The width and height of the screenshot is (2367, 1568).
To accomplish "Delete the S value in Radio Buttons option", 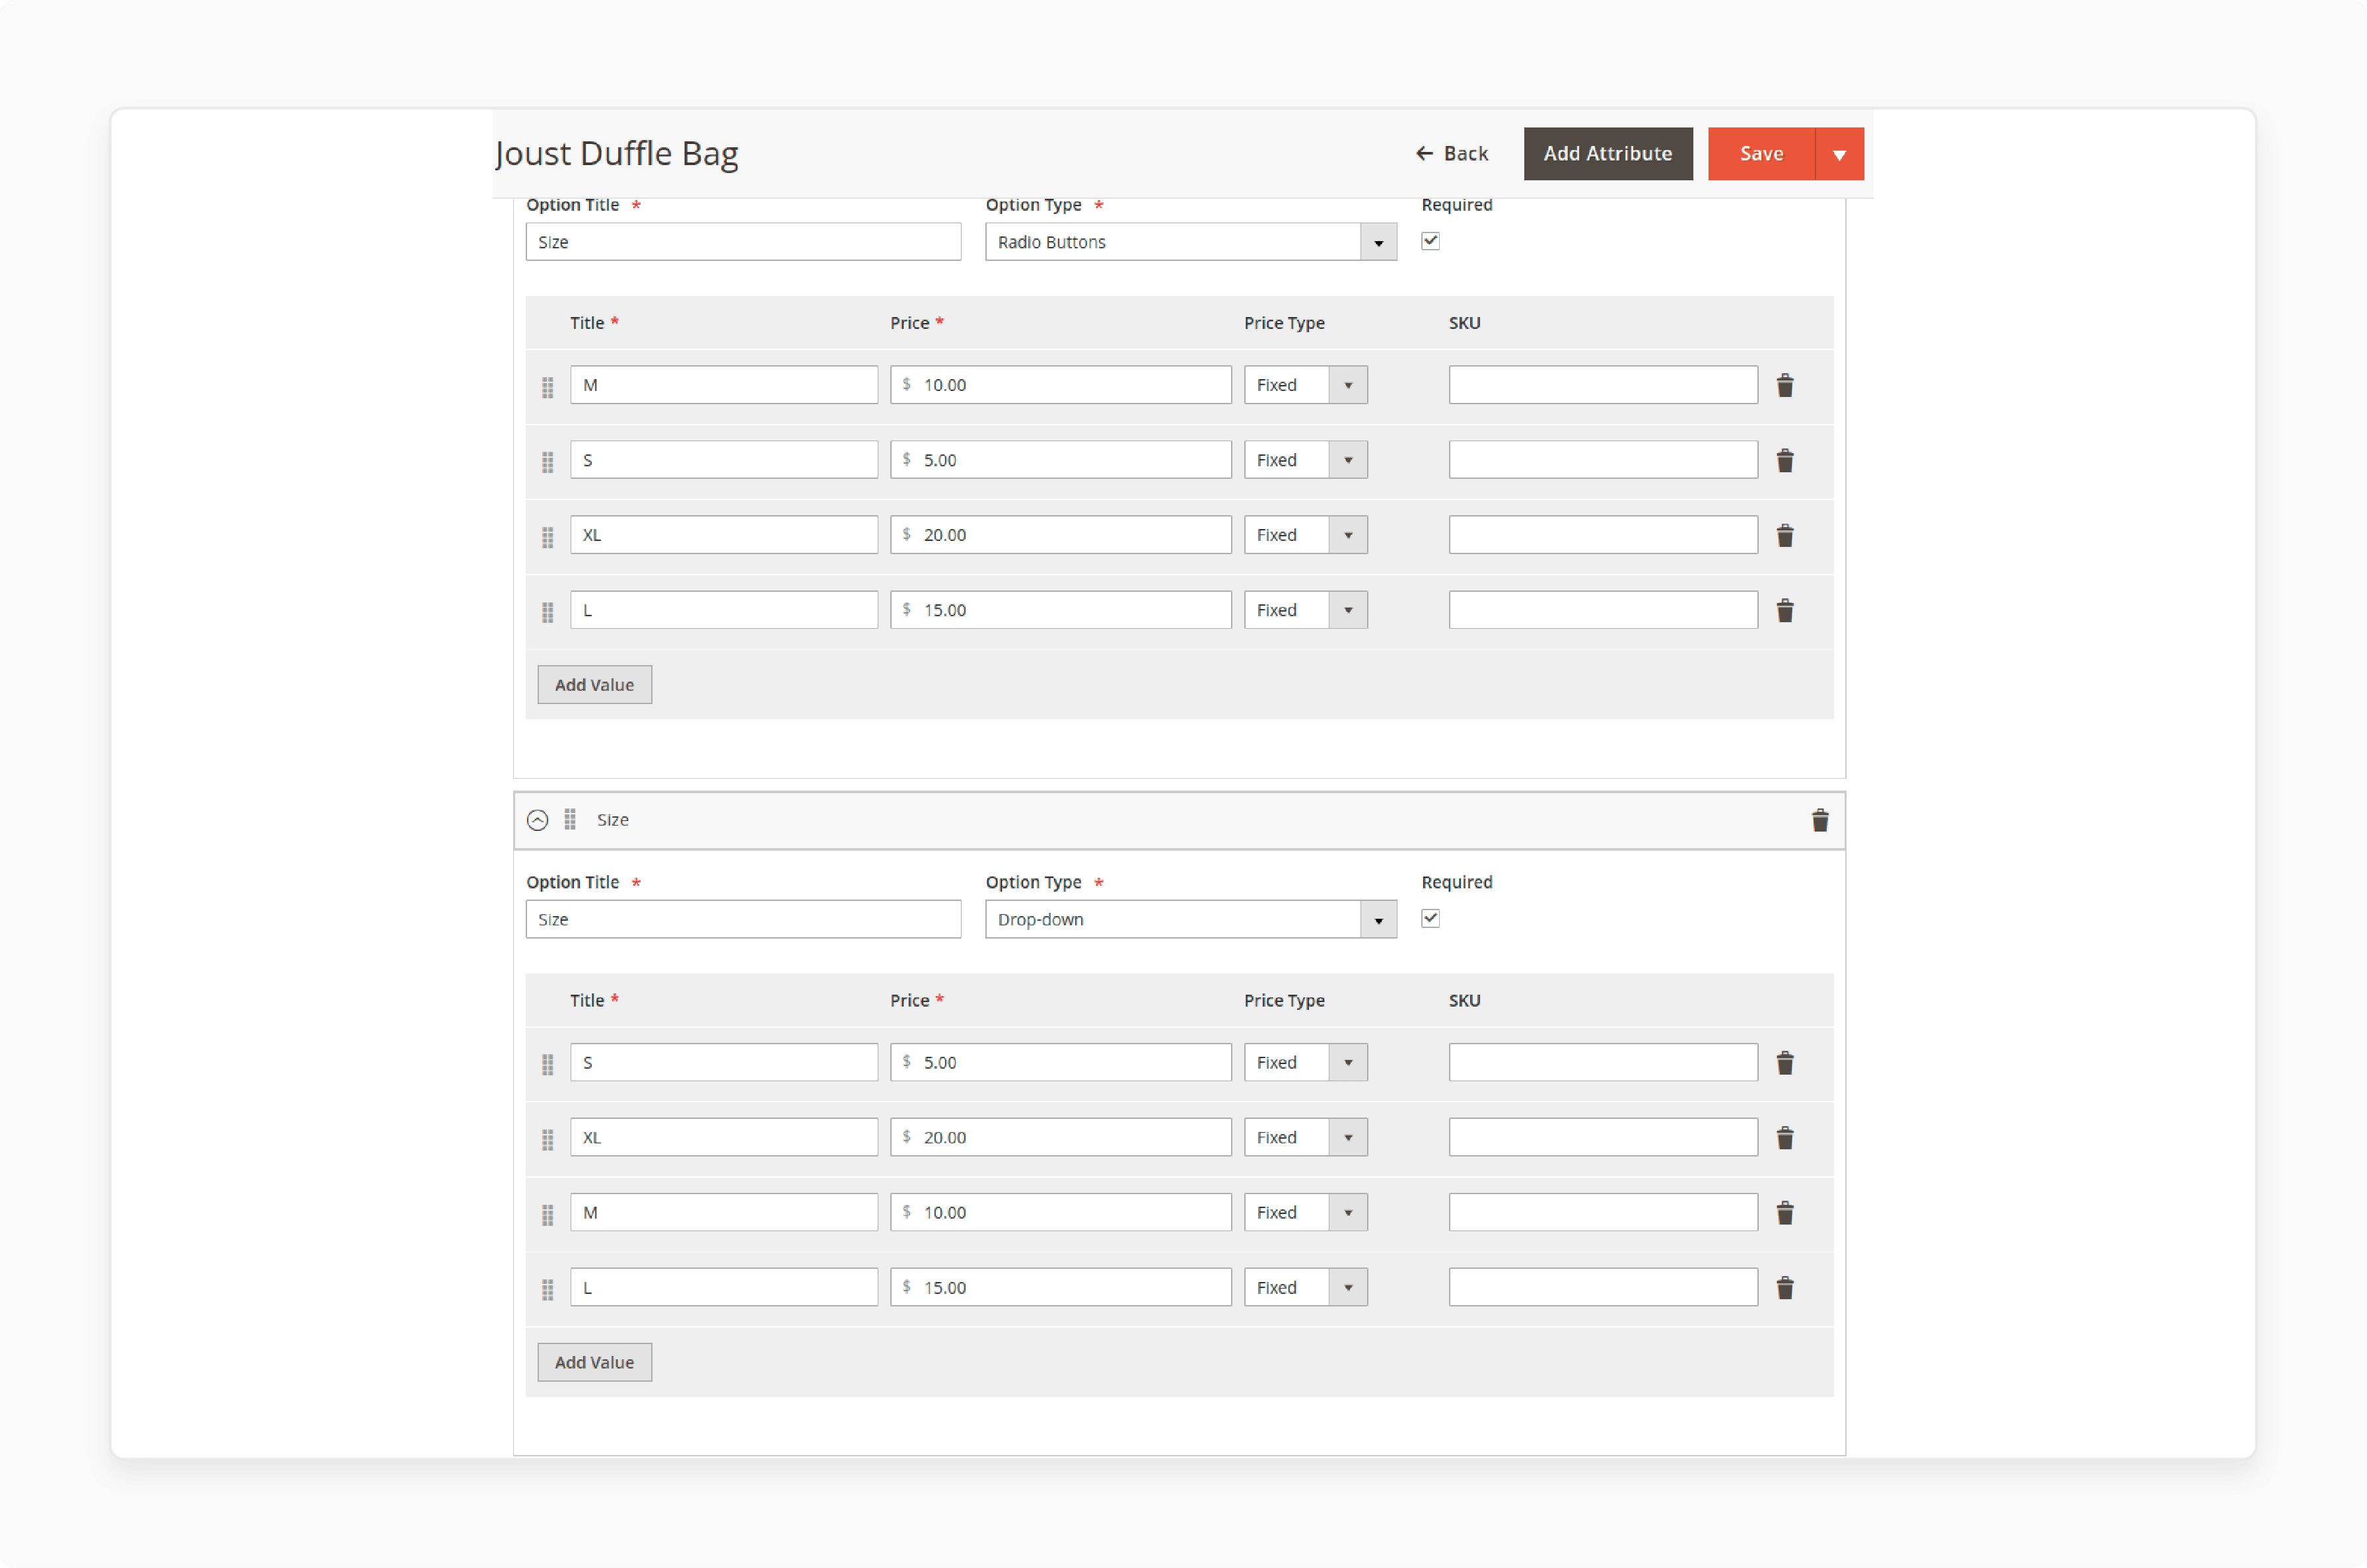I will coord(1784,460).
